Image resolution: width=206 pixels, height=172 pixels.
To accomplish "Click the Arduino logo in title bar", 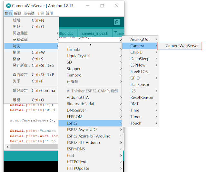I will point(8,6).
